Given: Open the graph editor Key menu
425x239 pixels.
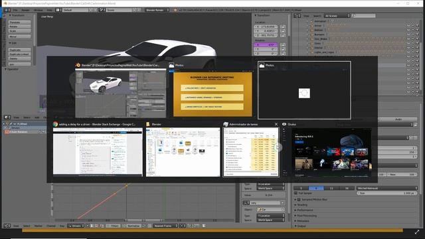Looking at the screenshot, I should [x=62, y=226].
